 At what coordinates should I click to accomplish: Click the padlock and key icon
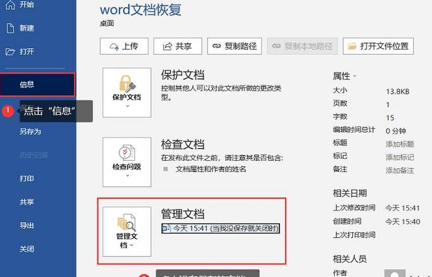coord(127,83)
